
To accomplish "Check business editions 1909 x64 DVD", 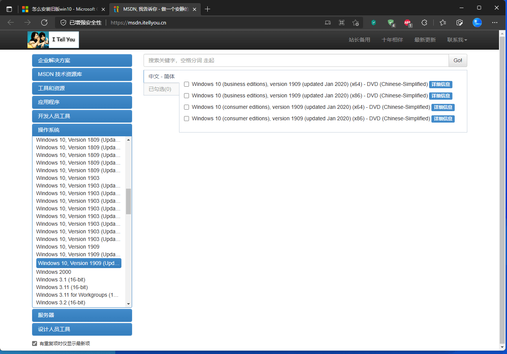I will pyautogui.click(x=187, y=84).
